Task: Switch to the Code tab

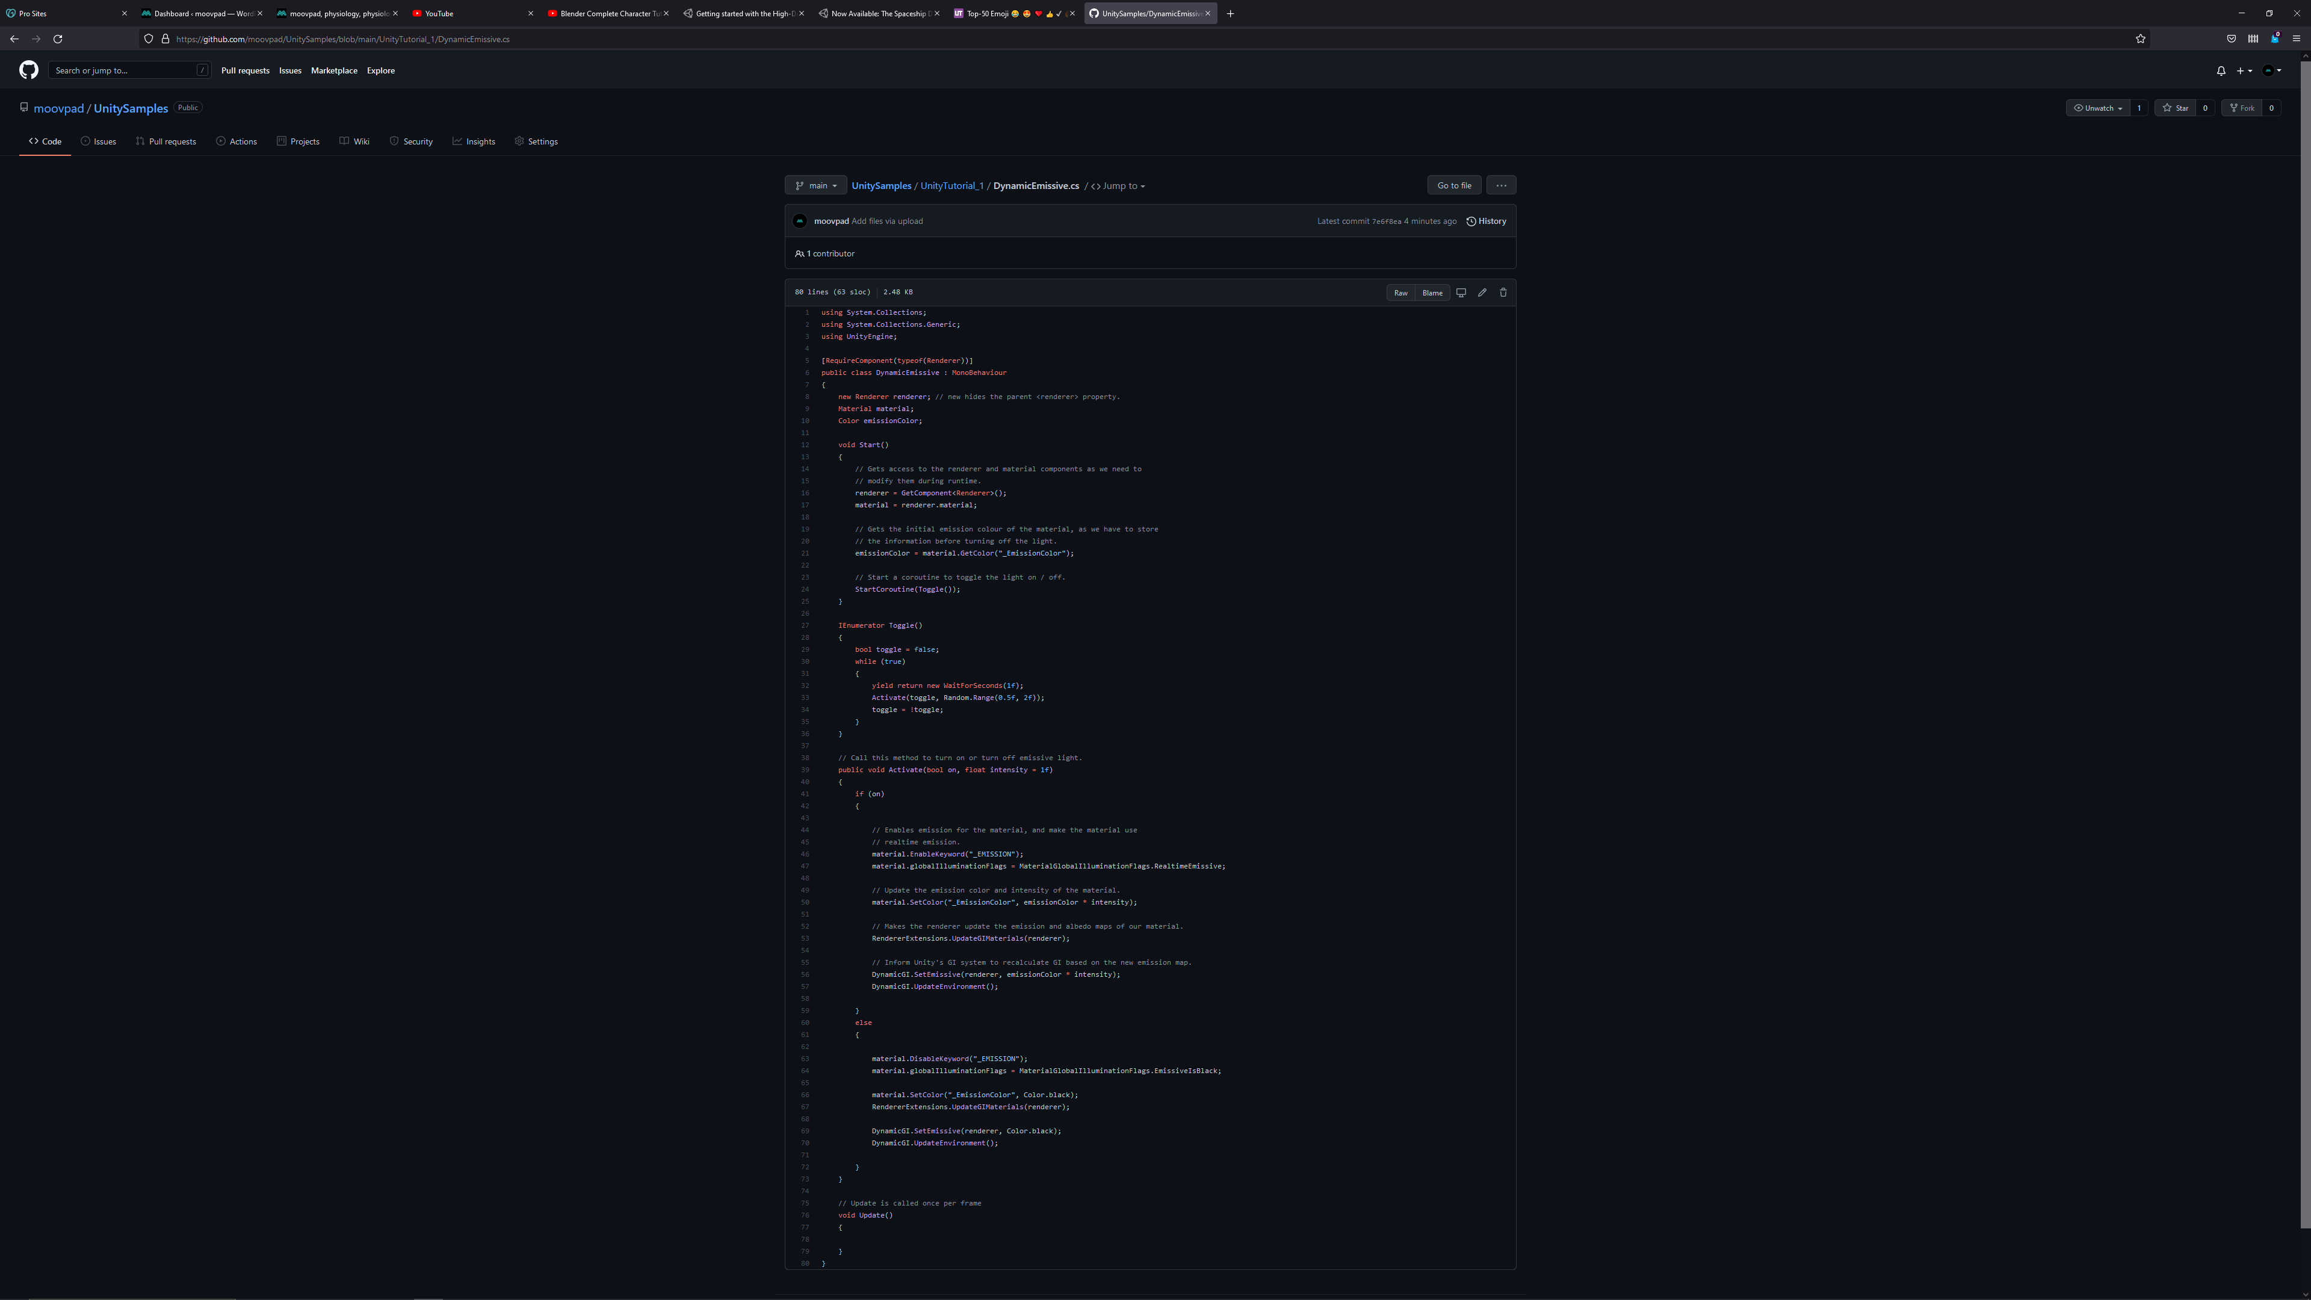Action: (45, 142)
